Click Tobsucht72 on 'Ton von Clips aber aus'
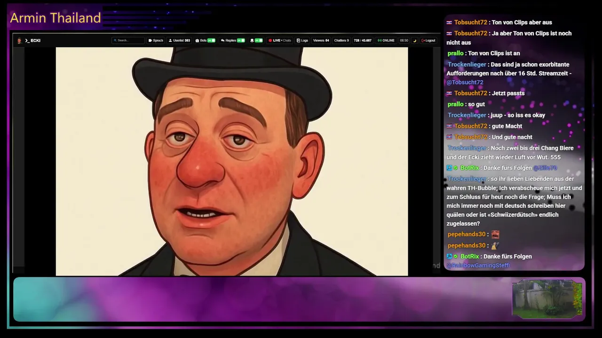Screen dimensions: 602x338 [x=471, y=23]
